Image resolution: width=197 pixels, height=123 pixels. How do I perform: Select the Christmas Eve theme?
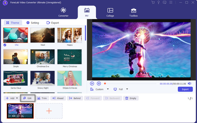click(43, 57)
